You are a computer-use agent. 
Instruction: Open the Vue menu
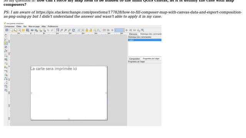point(25,26)
